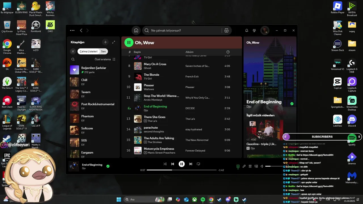The width and height of the screenshot is (363, 204).
Task: Open the 'Post Rock&Instrumental' playlist
Action: [x=93, y=106]
